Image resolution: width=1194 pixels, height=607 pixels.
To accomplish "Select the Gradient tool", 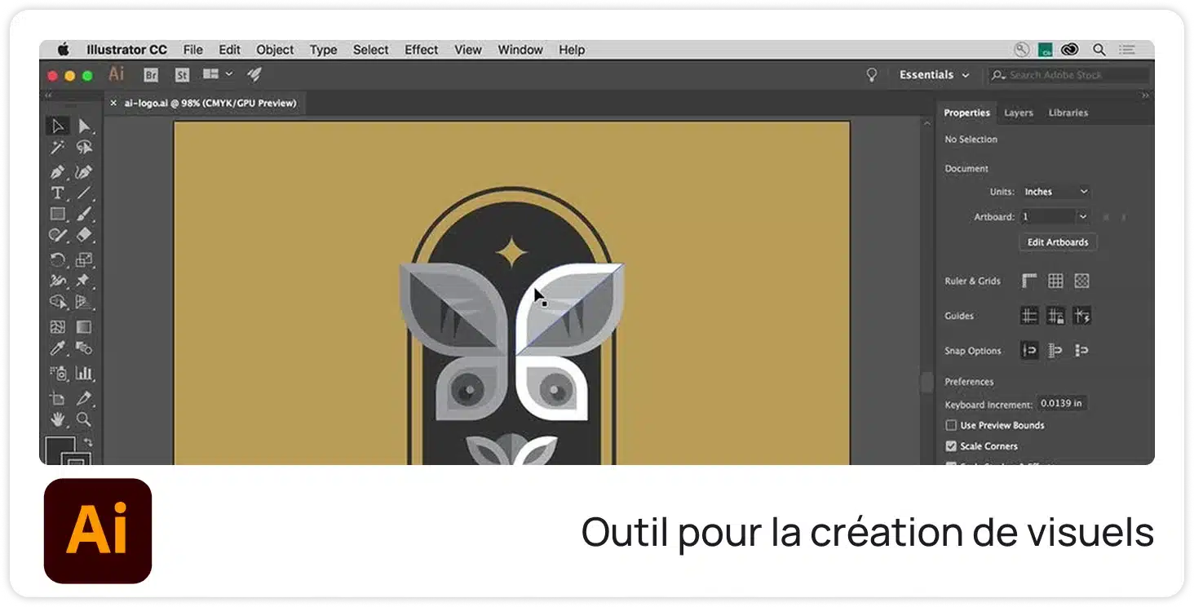I will [84, 327].
